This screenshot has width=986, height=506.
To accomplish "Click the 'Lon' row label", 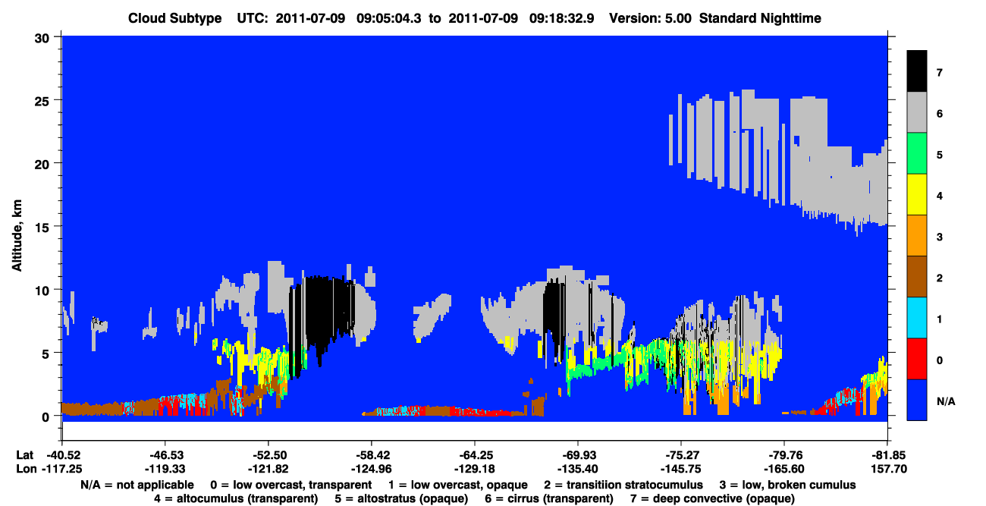I will [x=25, y=470].
